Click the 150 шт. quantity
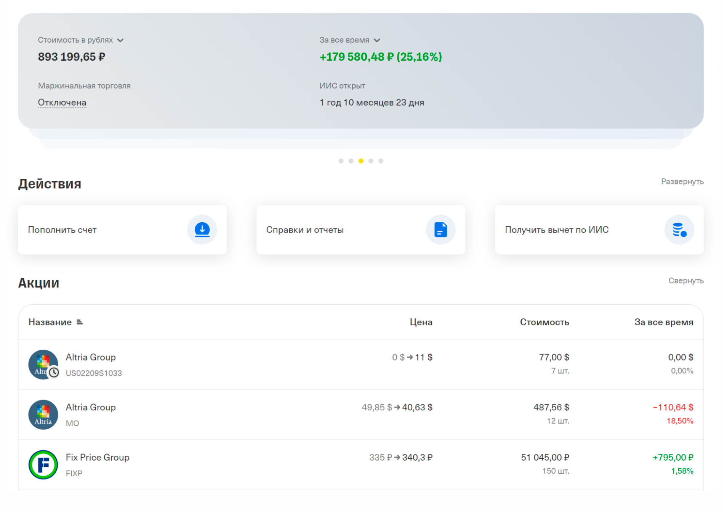 pyautogui.click(x=556, y=471)
